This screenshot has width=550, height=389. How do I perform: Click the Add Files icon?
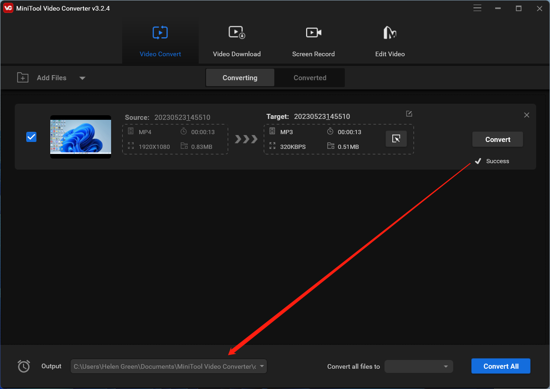[22, 77]
